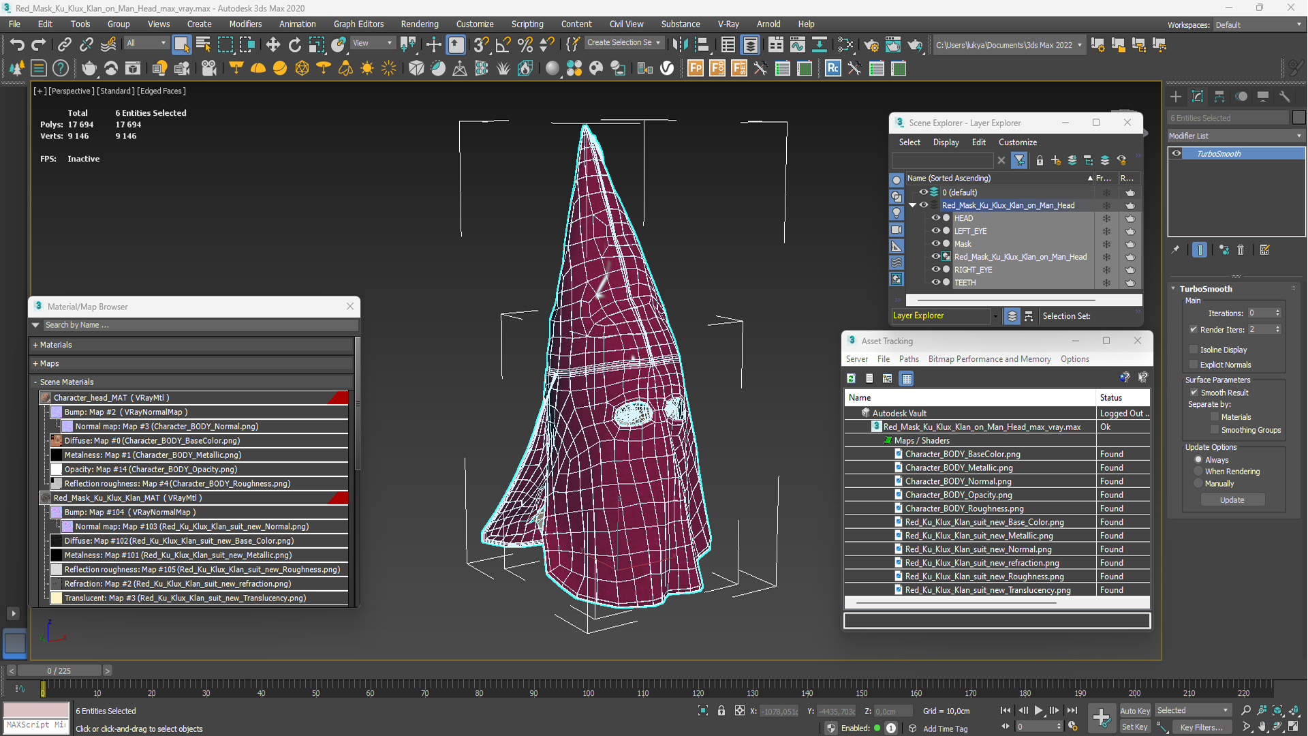Click the time slider 0 / 225 handle
1308x736 pixels.
[59, 671]
